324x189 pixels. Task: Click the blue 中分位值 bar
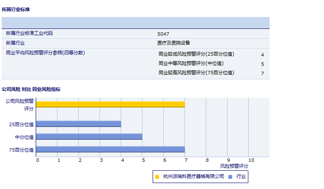[89, 137]
